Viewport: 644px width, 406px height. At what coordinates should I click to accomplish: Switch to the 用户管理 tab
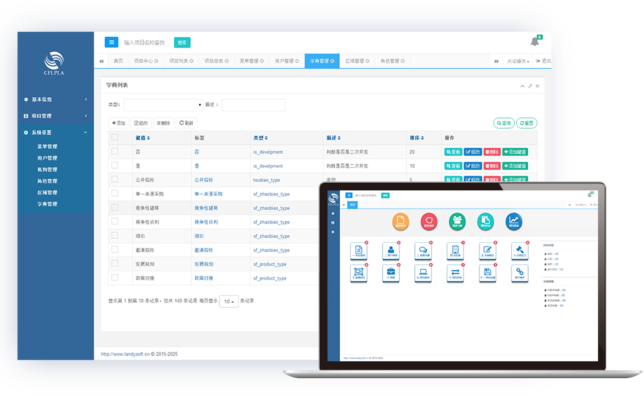pyautogui.click(x=283, y=62)
